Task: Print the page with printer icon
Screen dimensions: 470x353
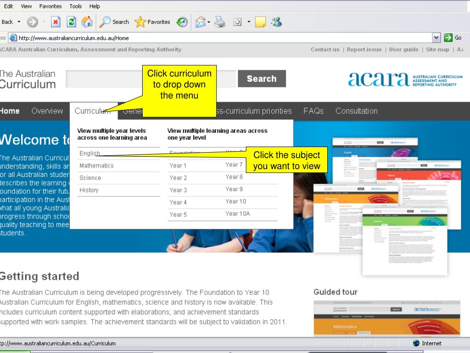Action: point(220,22)
